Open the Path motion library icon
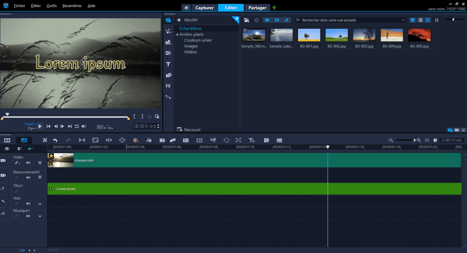Screen dimensions: 467x253 click(168, 97)
